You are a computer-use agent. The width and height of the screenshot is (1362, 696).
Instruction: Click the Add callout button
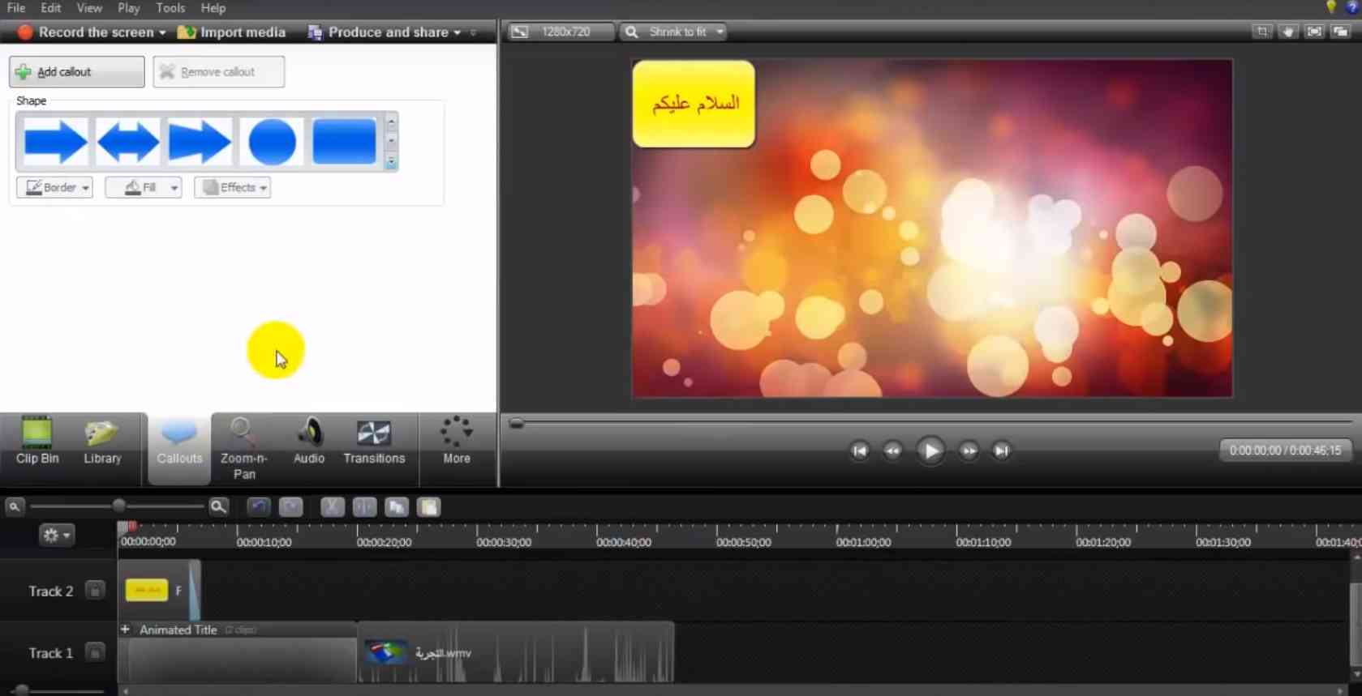pos(77,72)
